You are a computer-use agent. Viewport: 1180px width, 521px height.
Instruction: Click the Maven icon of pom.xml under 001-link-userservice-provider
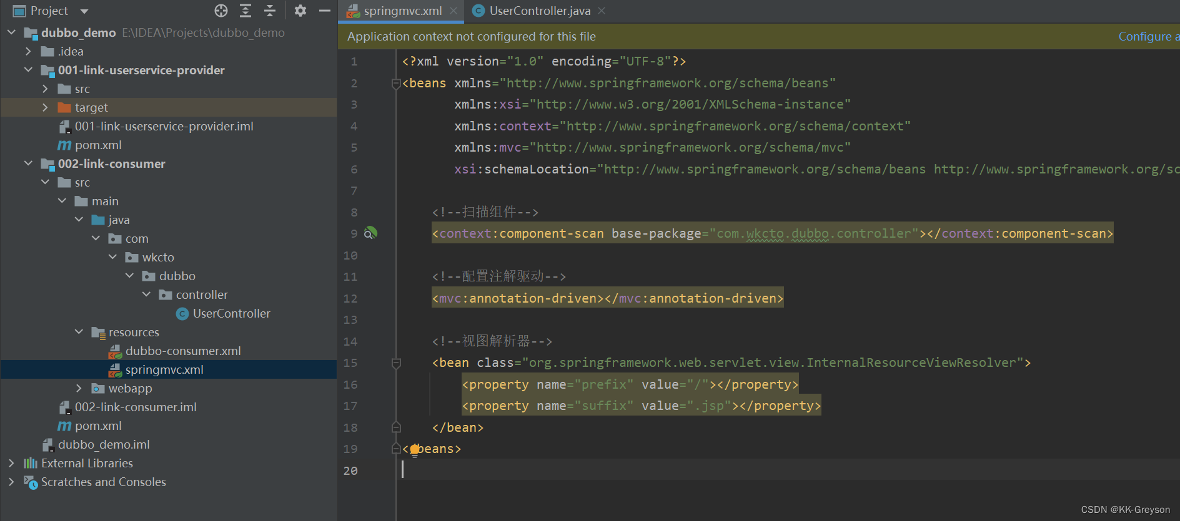pyautogui.click(x=64, y=145)
